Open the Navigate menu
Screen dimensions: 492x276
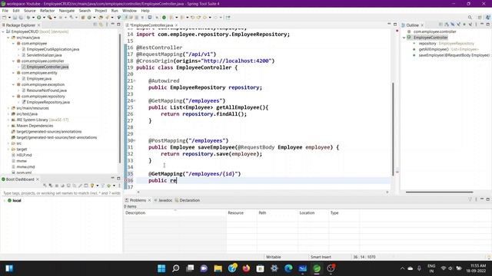[x=67, y=11]
